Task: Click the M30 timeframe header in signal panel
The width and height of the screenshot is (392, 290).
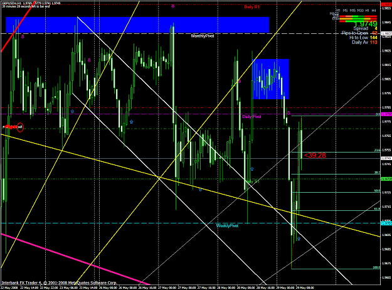Action: [x=360, y=11]
